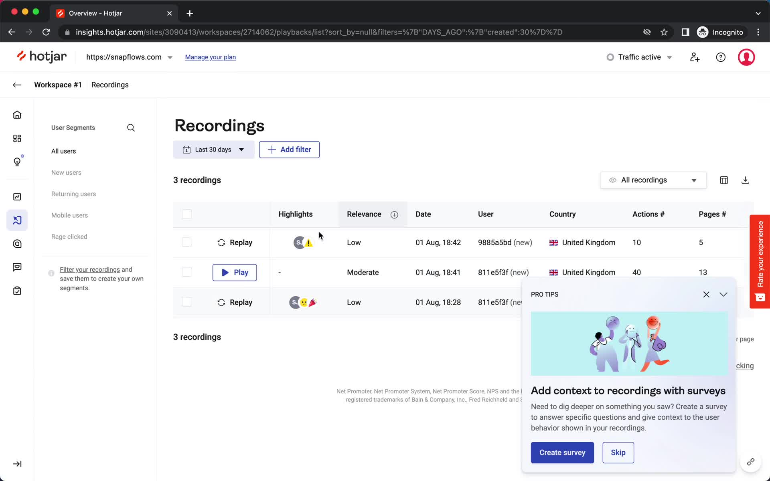770x481 pixels.
Task: Play the second session recording
Action: pos(235,272)
